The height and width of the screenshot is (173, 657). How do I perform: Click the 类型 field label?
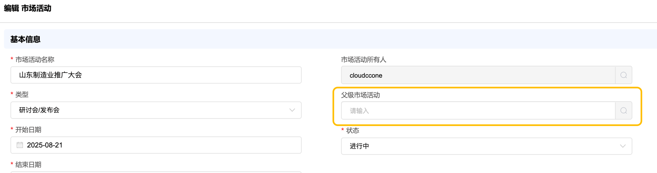point(22,95)
